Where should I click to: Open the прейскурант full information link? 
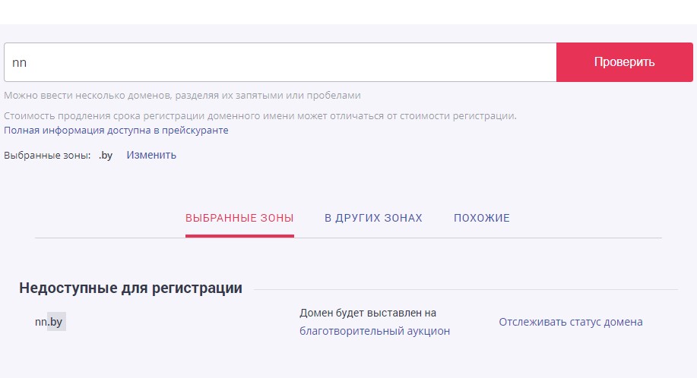coord(116,131)
